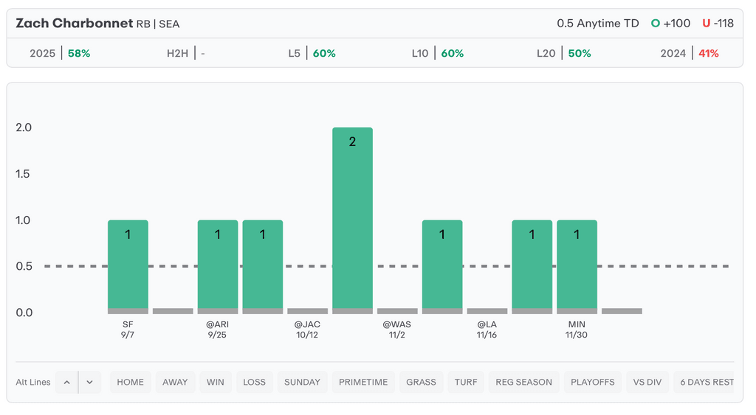Toggle the AWAY games filter

[175, 382]
